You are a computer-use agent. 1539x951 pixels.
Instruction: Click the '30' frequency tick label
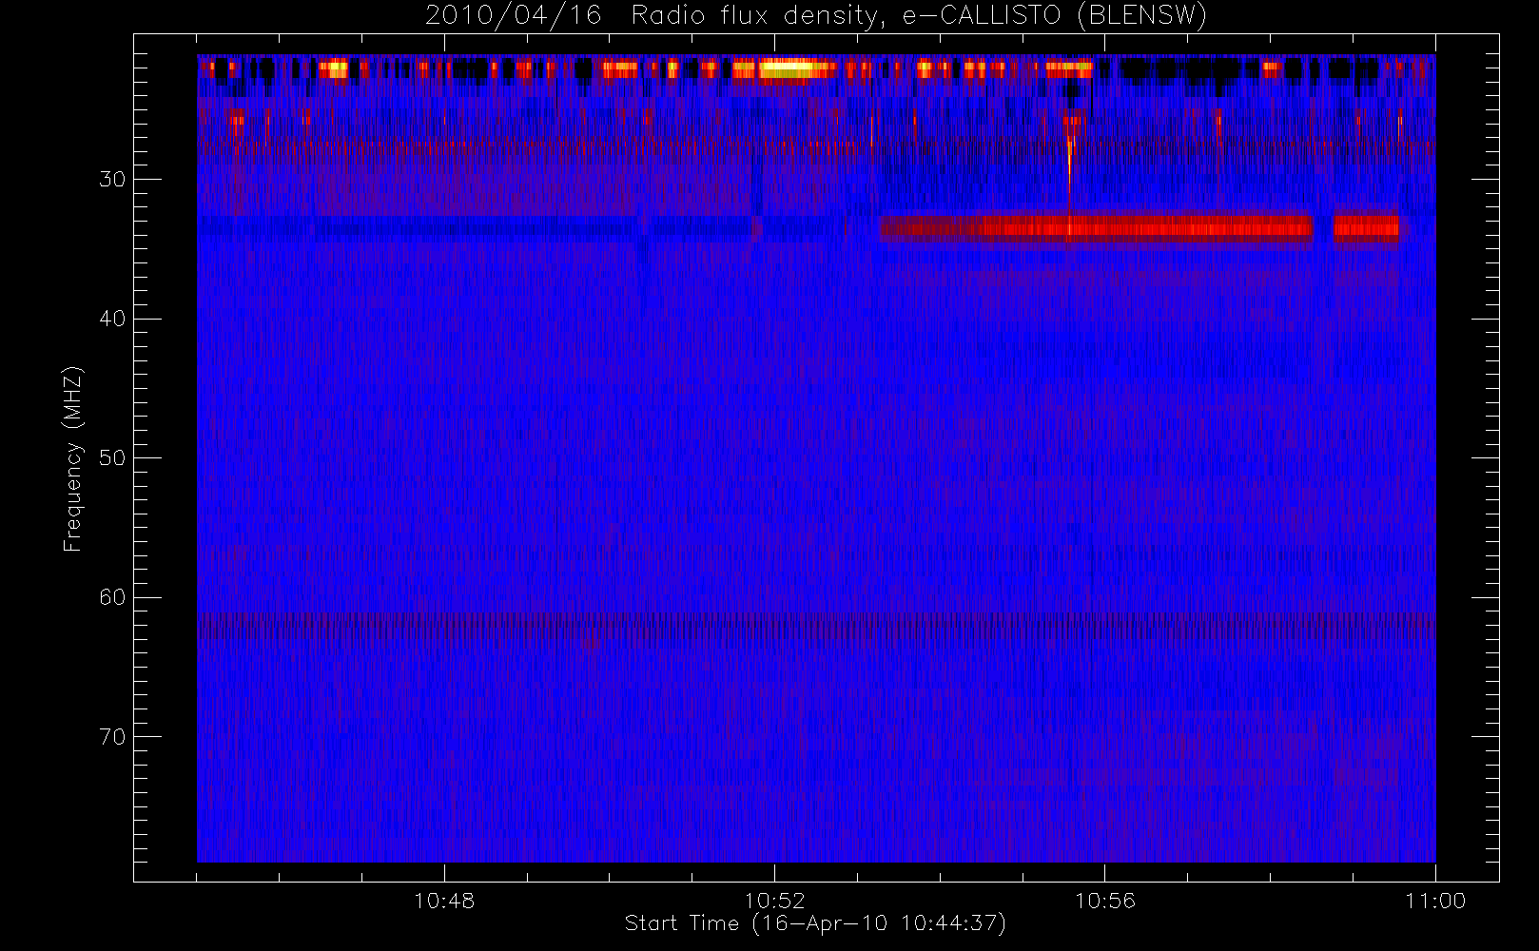112,180
